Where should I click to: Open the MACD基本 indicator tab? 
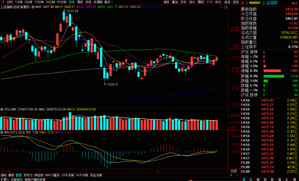tap(52, 175)
